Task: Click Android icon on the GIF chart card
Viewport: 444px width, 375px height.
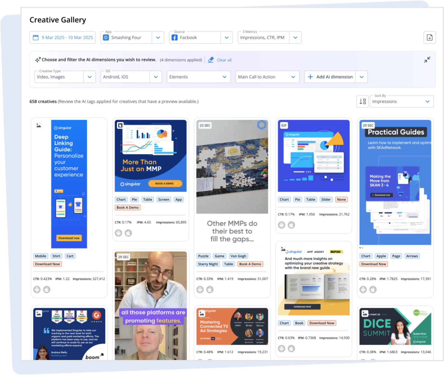Action: click(282, 225)
